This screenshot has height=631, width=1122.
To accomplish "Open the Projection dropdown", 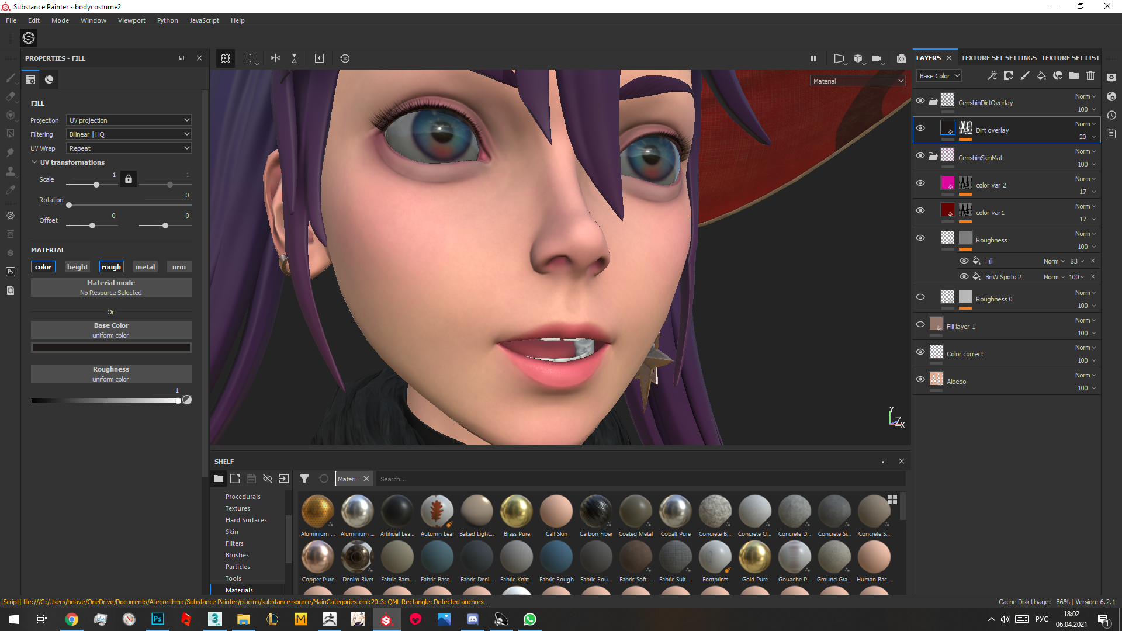I will click(129, 120).
